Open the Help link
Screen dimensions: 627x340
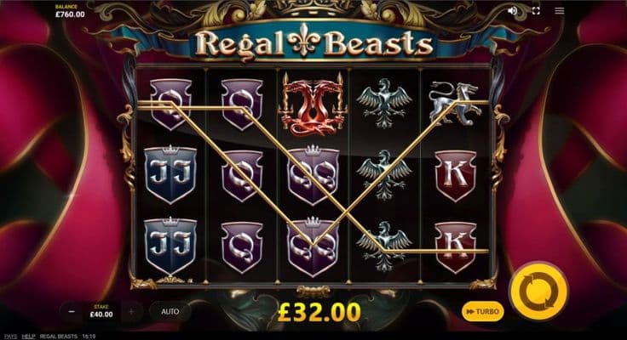click(x=28, y=337)
